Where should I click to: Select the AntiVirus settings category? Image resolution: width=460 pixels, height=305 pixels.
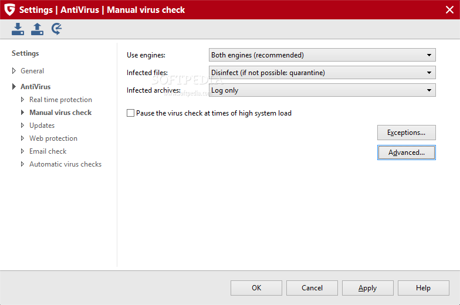35,87
